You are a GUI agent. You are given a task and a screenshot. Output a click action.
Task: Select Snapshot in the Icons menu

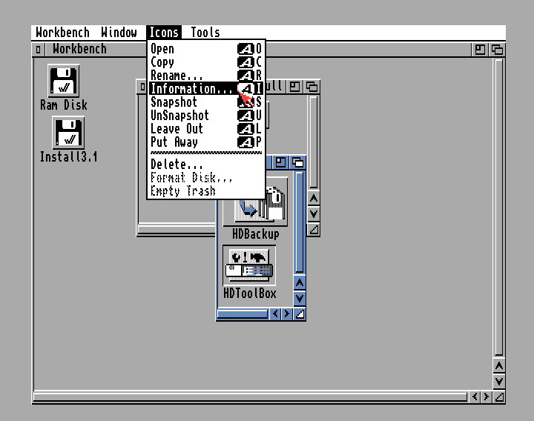click(x=174, y=102)
